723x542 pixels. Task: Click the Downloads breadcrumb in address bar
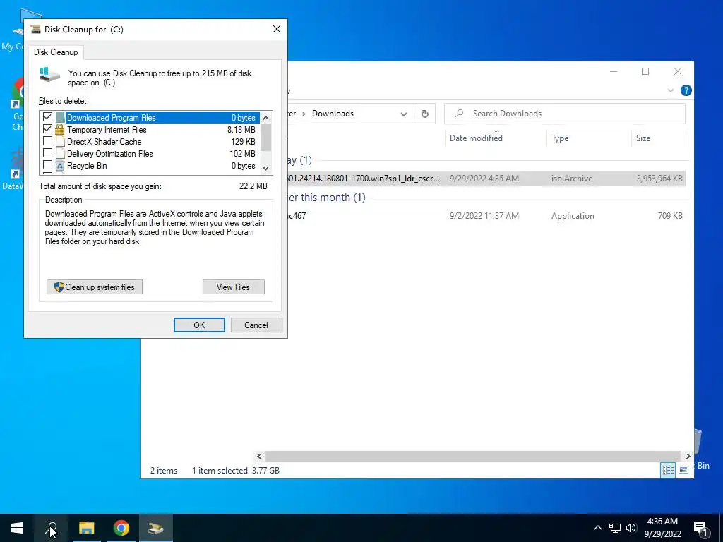[333, 114]
